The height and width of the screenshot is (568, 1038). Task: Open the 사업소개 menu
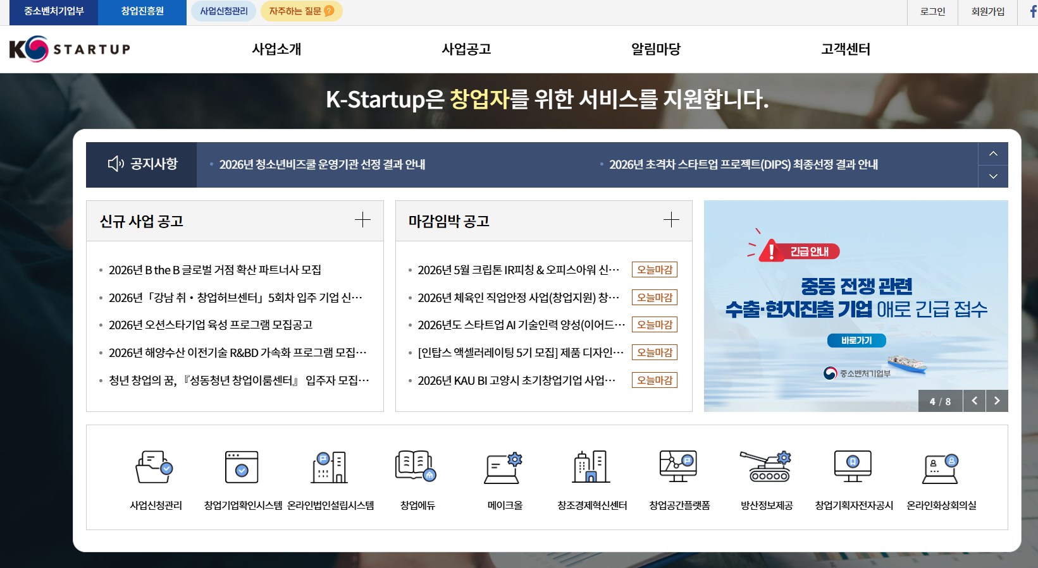tap(276, 49)
